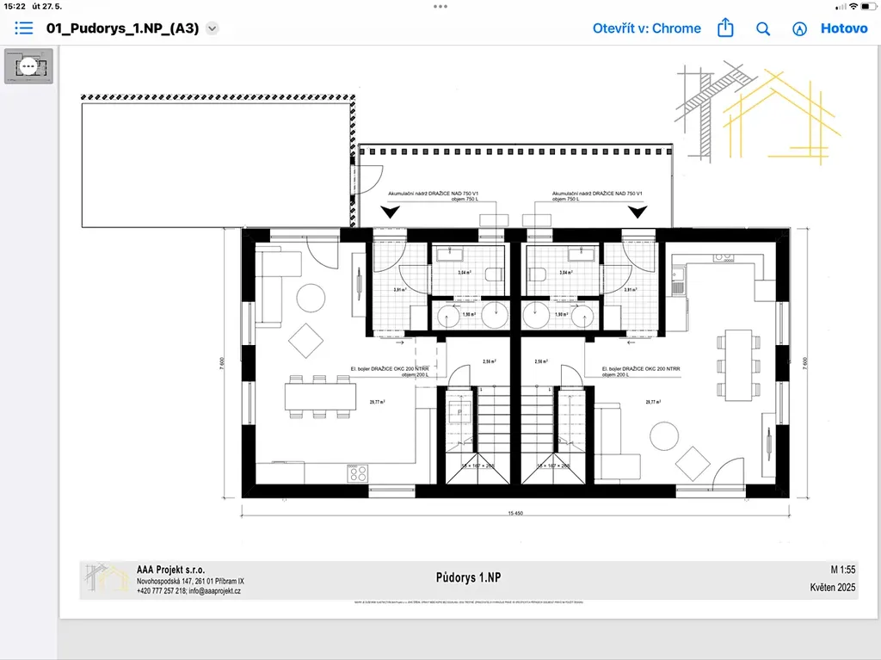Tap the battery indicator in status bar
This screenshot has height=660, width=881.
868,6
